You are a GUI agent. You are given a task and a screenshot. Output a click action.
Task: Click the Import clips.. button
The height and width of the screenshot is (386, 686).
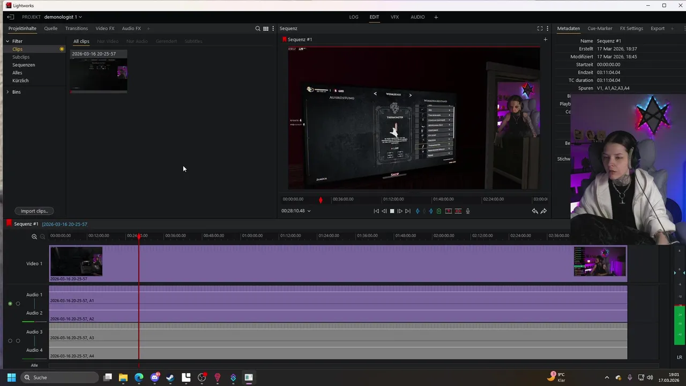(34, 211)
